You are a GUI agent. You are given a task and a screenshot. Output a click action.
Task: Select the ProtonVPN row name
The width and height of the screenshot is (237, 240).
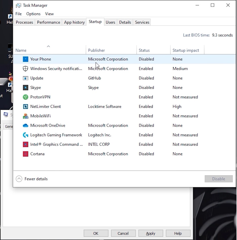click(x=40, y=97)
